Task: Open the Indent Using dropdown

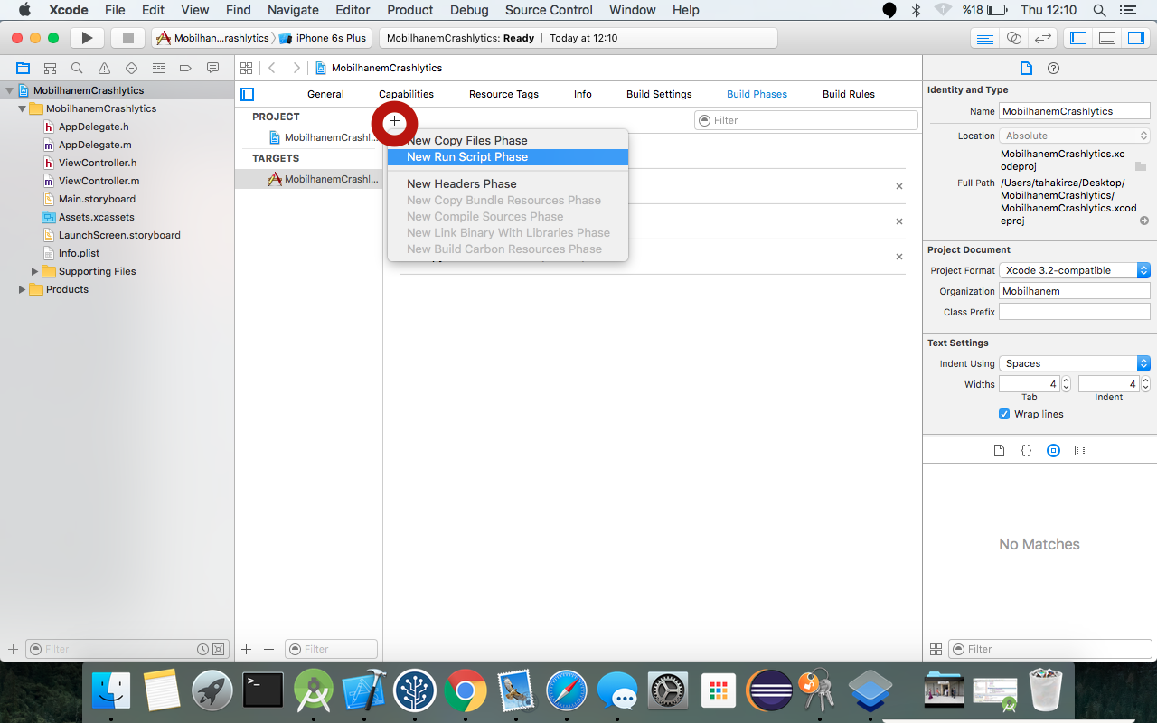Action: pos(1074,363)
